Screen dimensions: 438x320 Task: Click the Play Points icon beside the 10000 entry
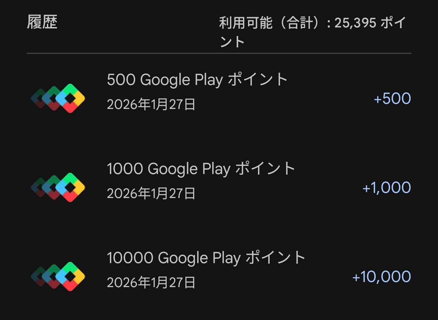pos(58,276)
